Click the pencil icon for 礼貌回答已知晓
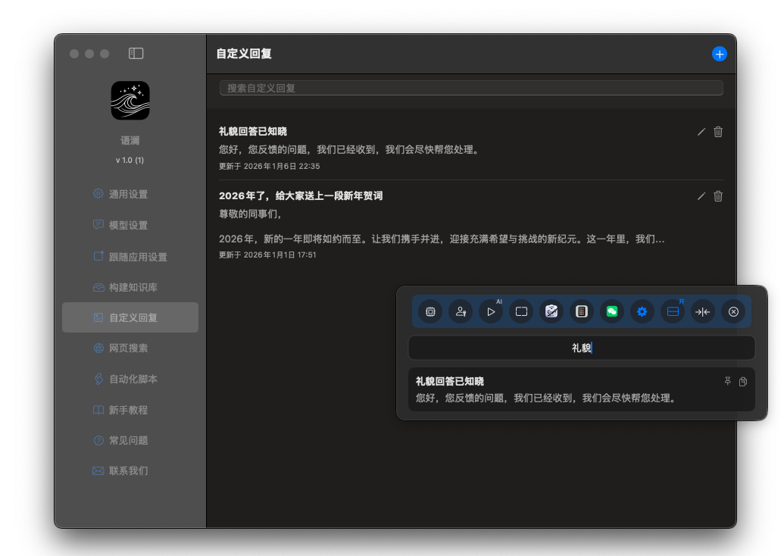This screenshot has height=556, width=784. click(701, 132)
